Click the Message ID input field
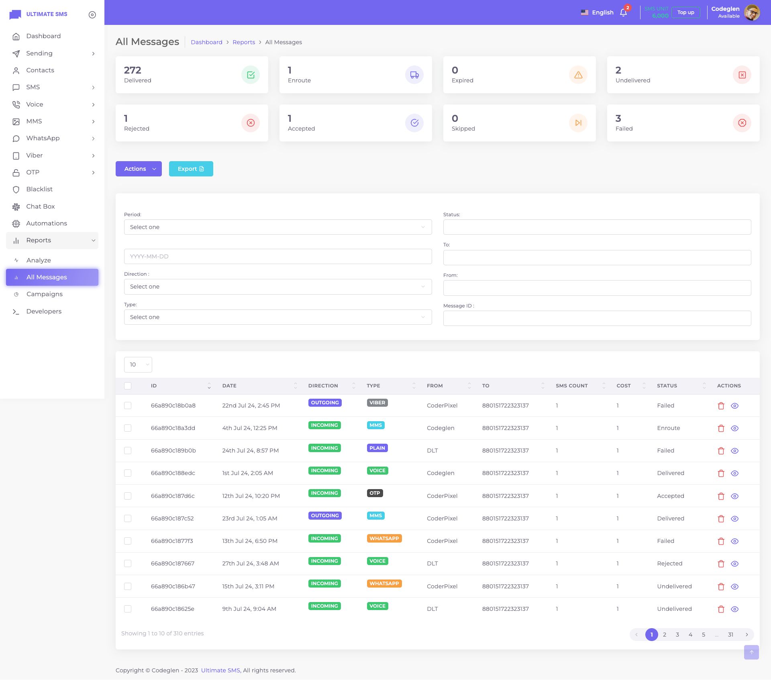771x680 pixels. pyautogui.click(x=597, y=318)
